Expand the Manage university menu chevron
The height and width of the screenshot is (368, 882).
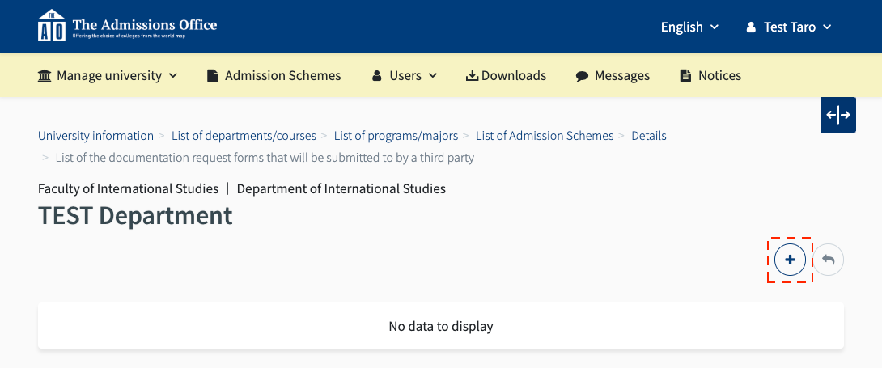173,76
